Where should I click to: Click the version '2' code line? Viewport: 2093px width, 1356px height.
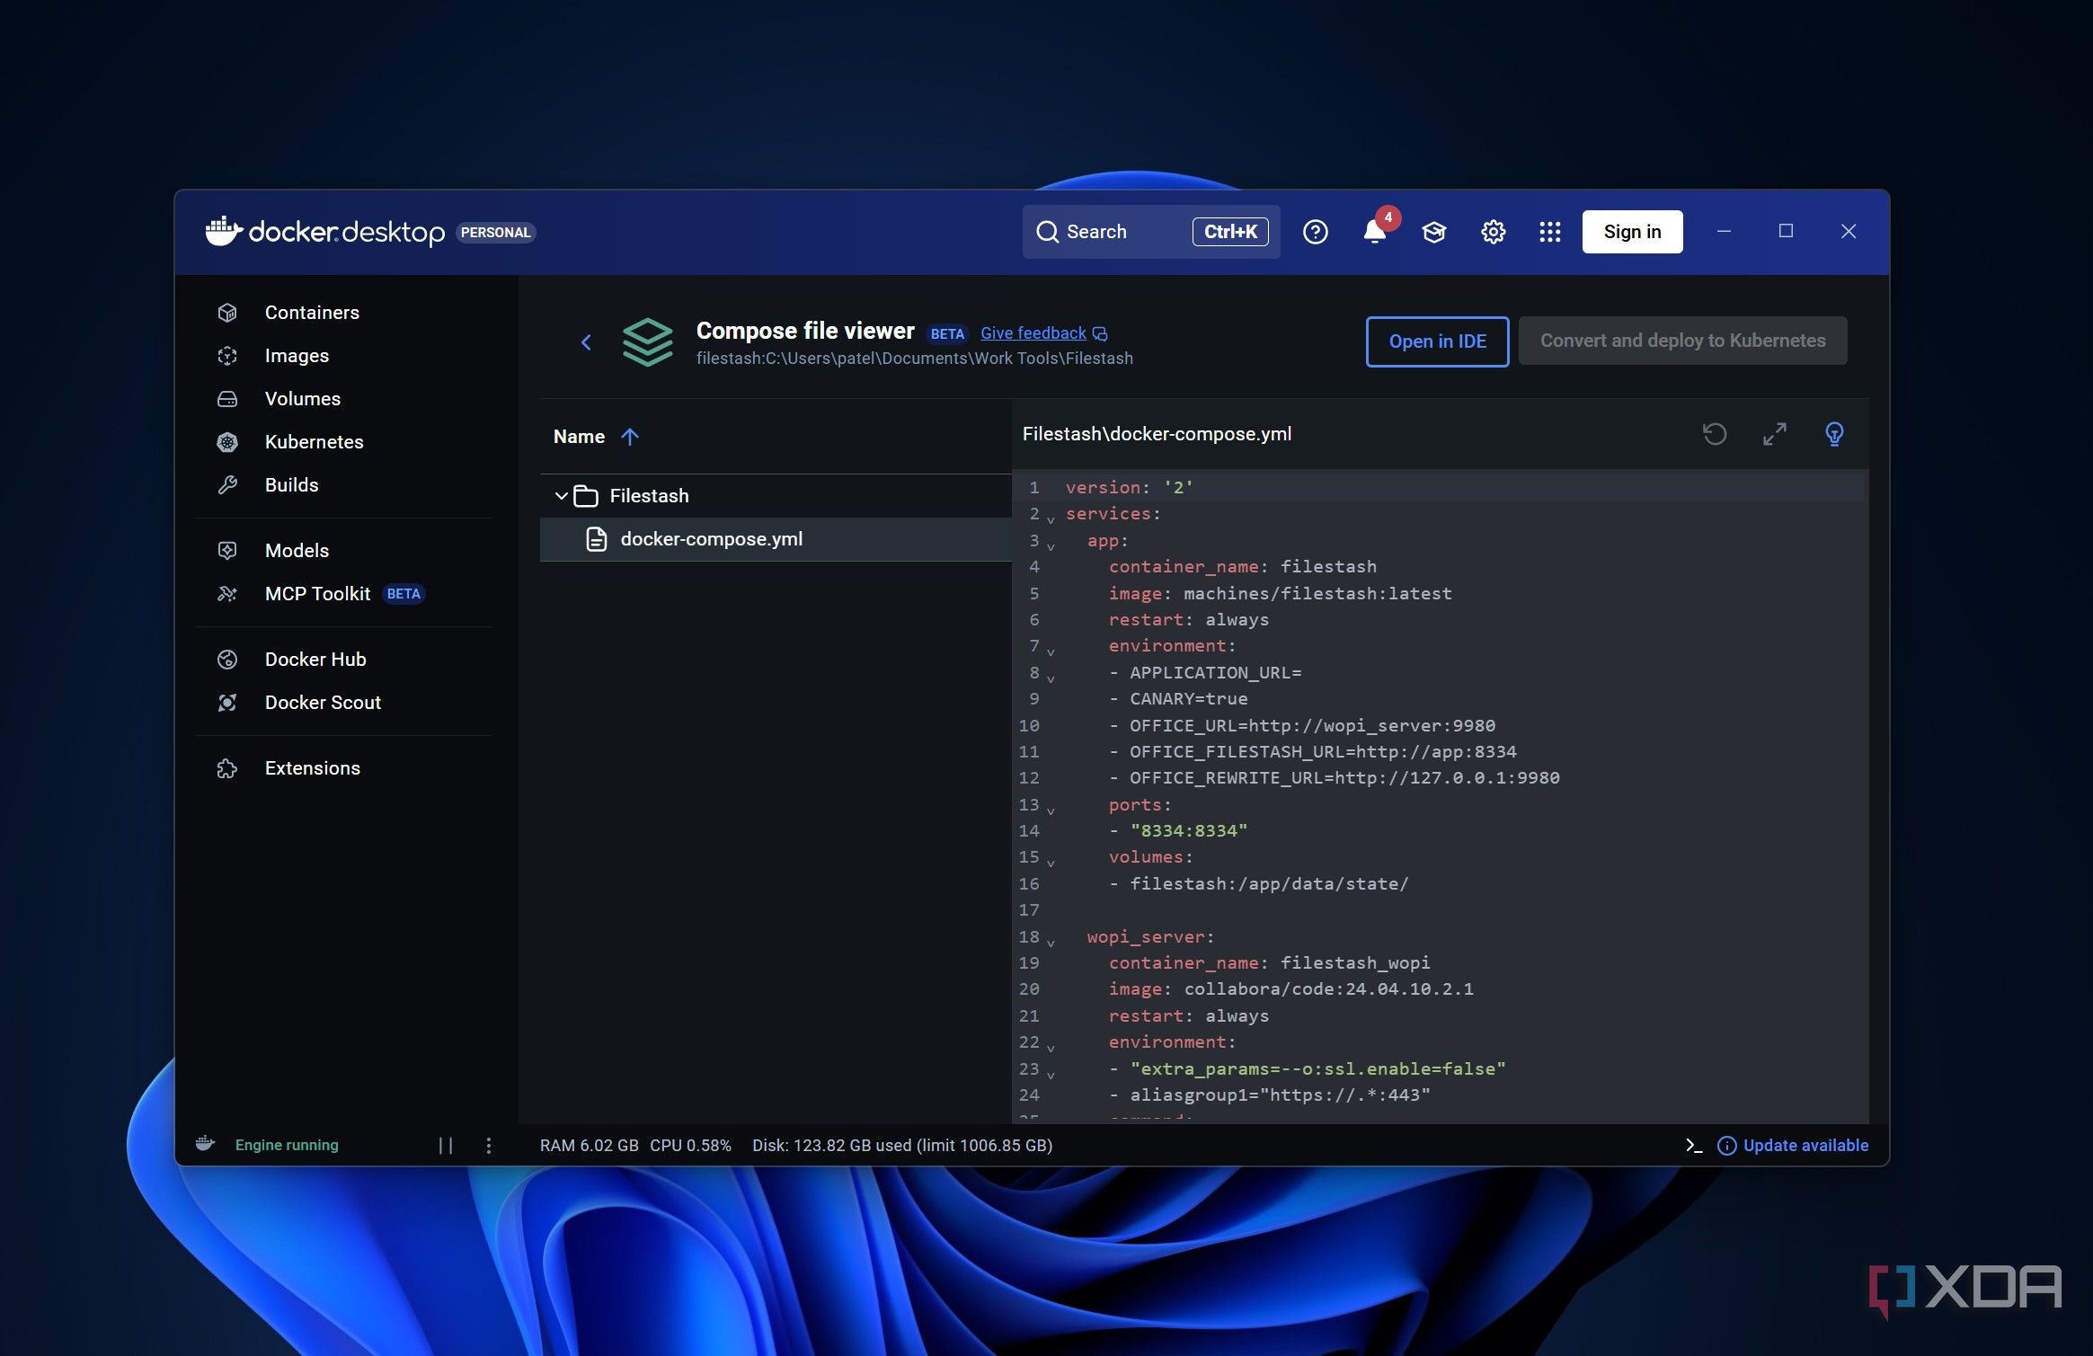coord(1129,488)
